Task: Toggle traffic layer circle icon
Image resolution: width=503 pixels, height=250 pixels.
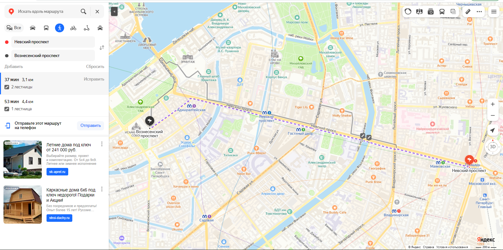Action: [408, 12]
